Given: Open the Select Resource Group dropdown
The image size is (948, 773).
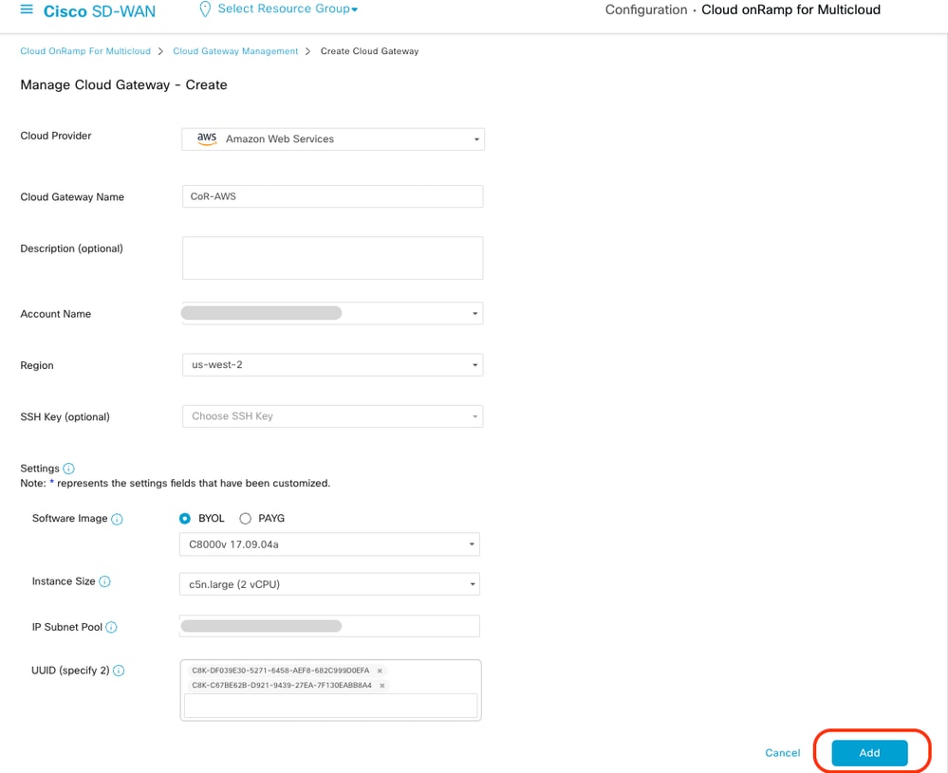Looking at the screenshot, I should 288,9.
